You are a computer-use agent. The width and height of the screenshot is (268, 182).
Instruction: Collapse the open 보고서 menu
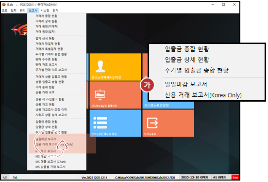click(33, 10)
